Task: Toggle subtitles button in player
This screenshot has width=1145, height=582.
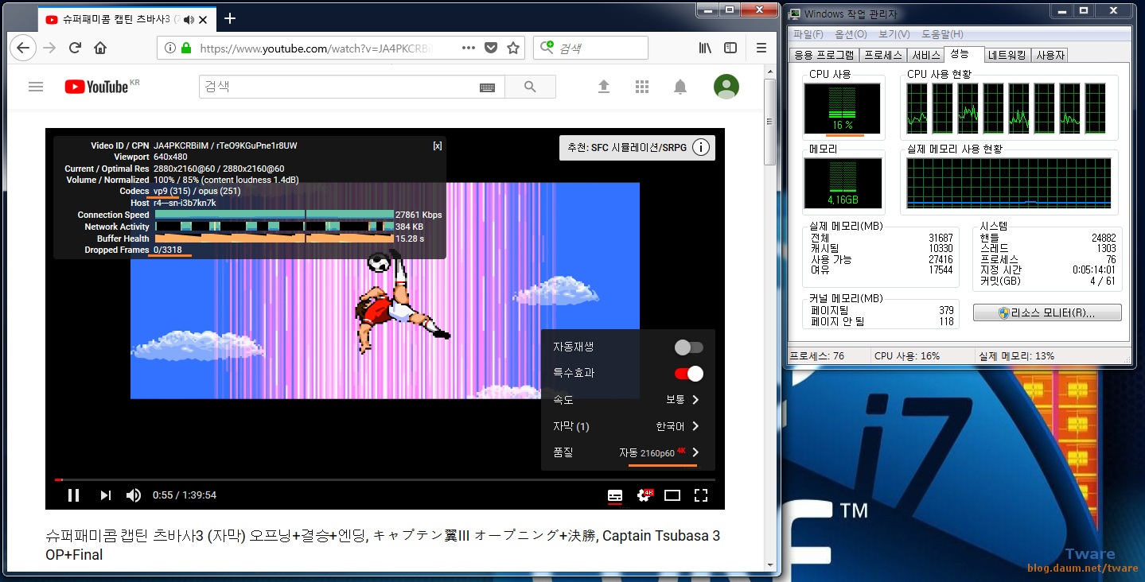Action: 615,495
